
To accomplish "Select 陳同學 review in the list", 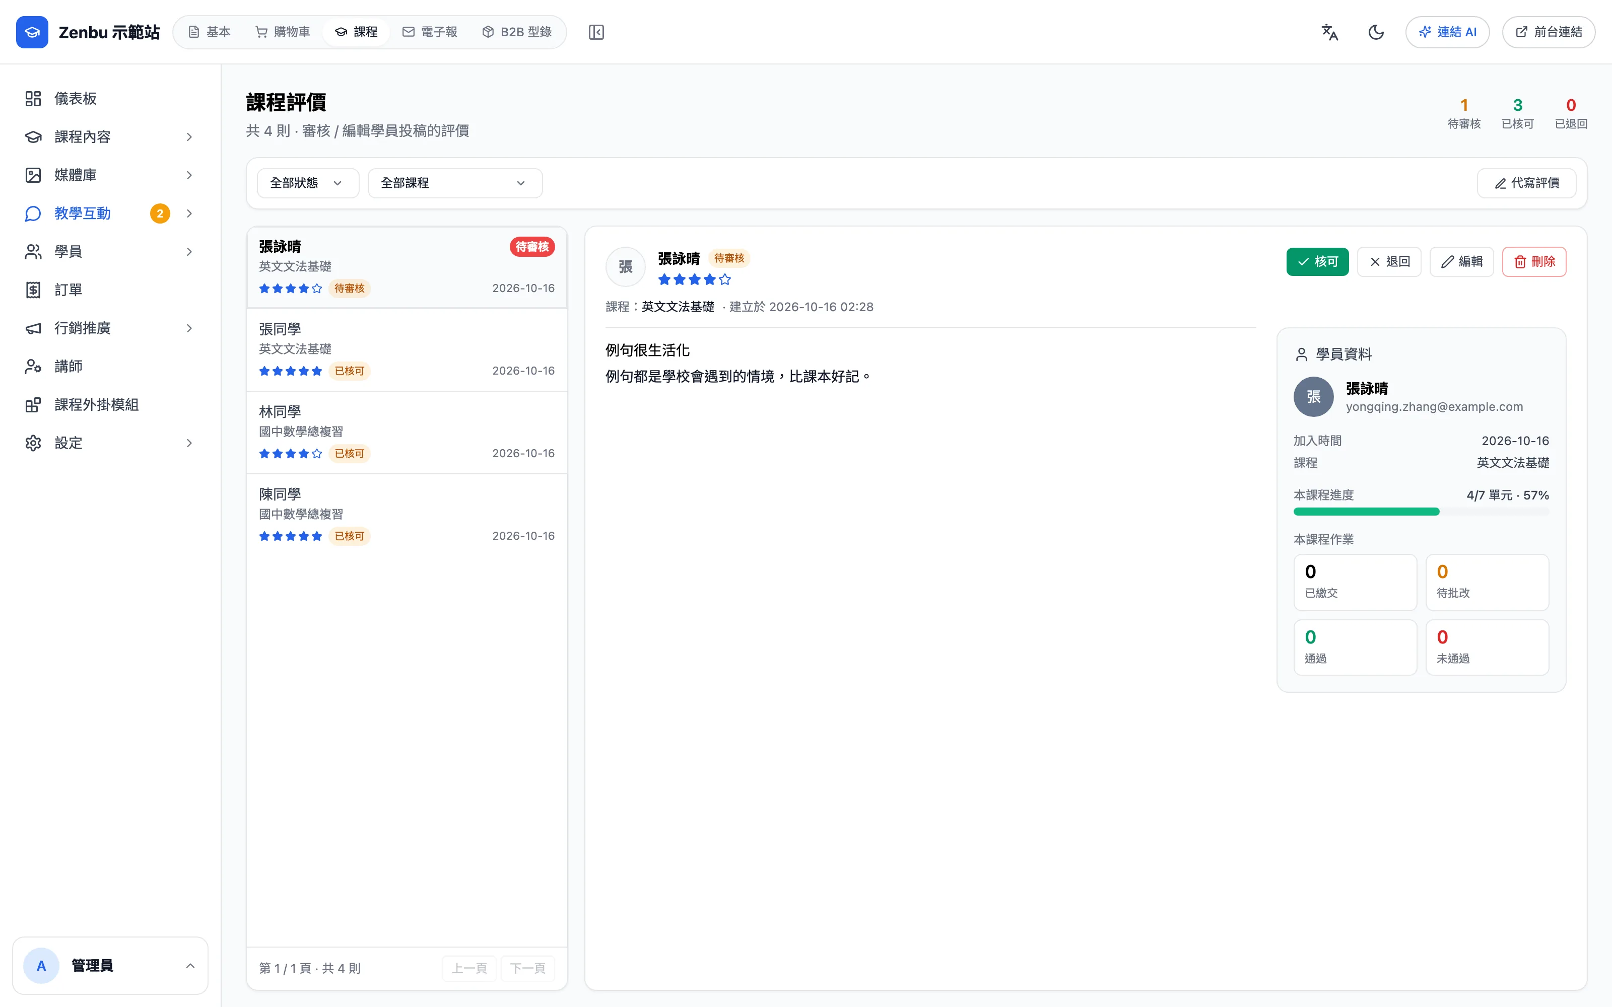I will pyautogui.click(x=407, y=515).
